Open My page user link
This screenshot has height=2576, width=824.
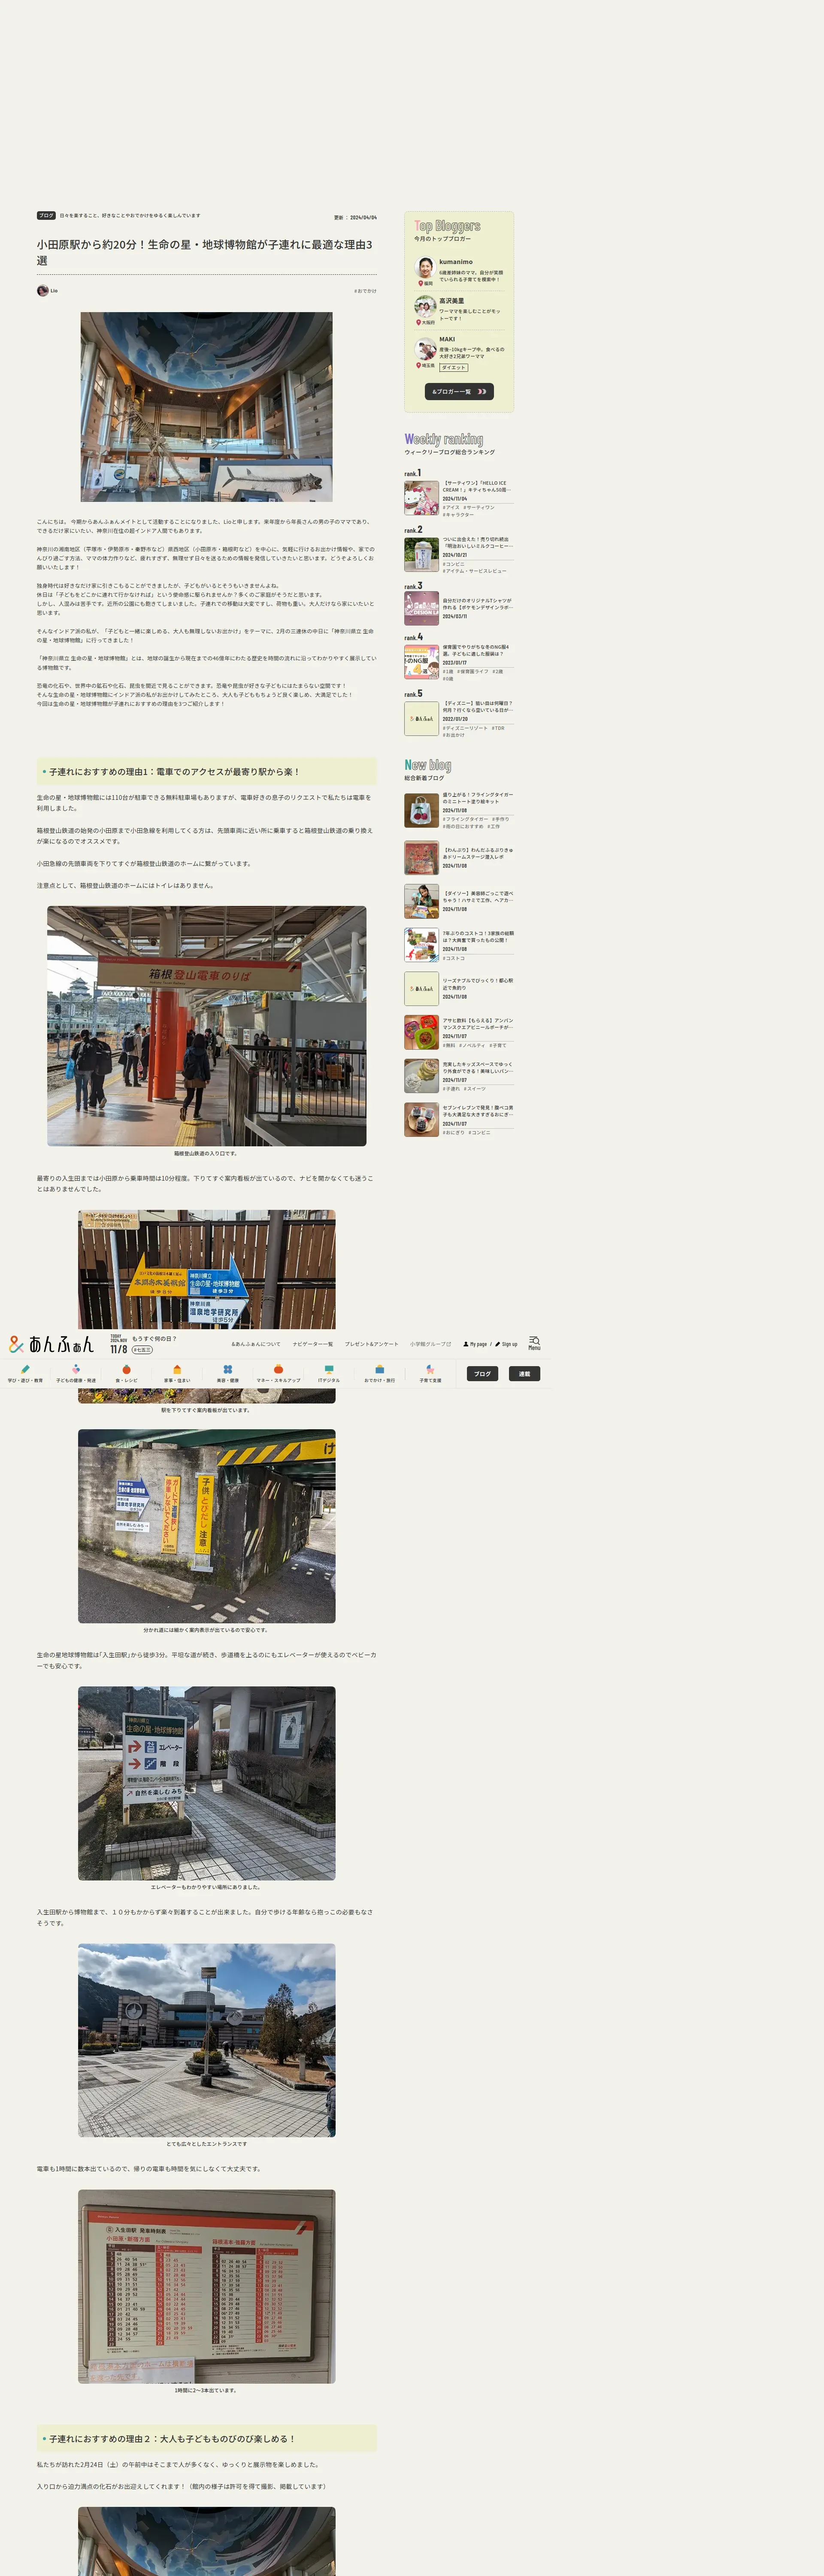pyautogui.click(x=475, y=1344)
